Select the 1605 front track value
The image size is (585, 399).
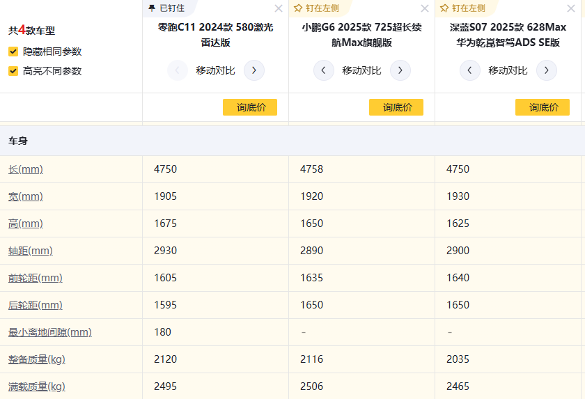(x=165, y=278)
